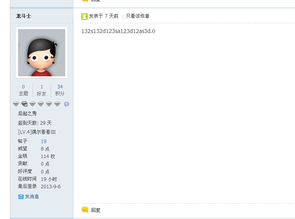Open the 帖子 count 19 link
295x219 pixels.
(44, 141)
